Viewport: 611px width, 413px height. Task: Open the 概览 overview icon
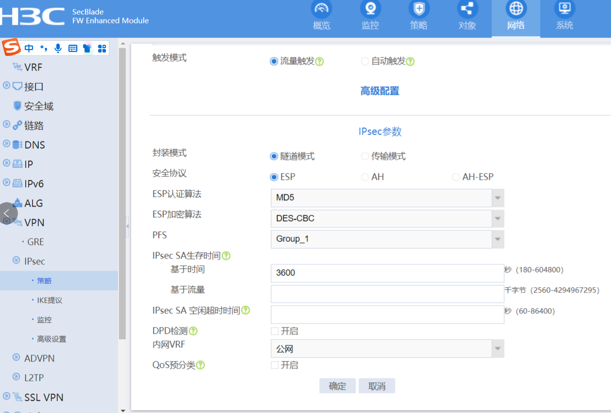[x=322, y=9]
